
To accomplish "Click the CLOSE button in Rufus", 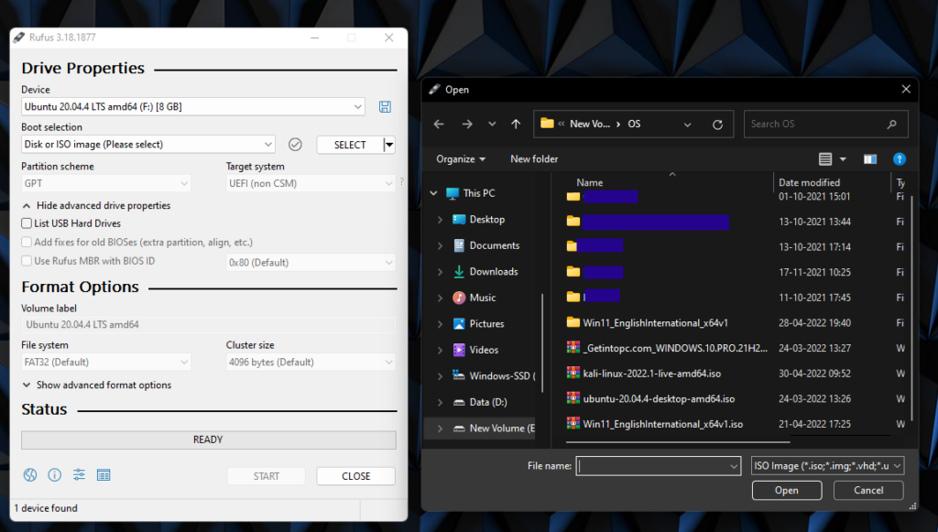I will [356, 476].
